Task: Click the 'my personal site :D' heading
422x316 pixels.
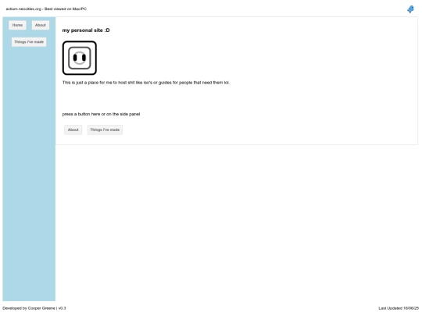Action: [x=86, y=30]
